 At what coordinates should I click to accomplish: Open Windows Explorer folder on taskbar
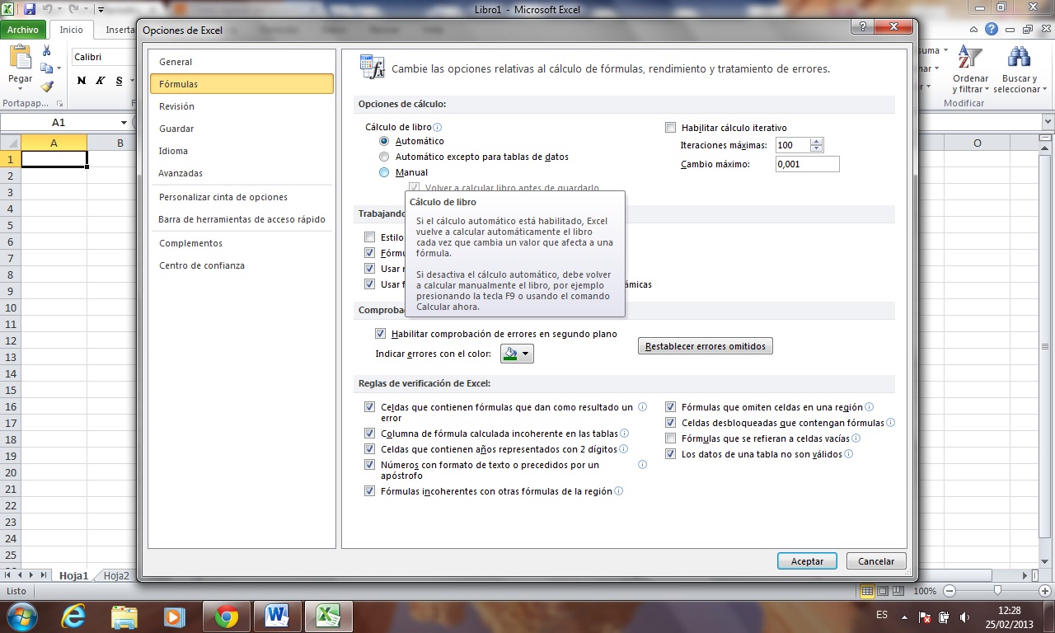pyautogui.click(x=124, y=616)
